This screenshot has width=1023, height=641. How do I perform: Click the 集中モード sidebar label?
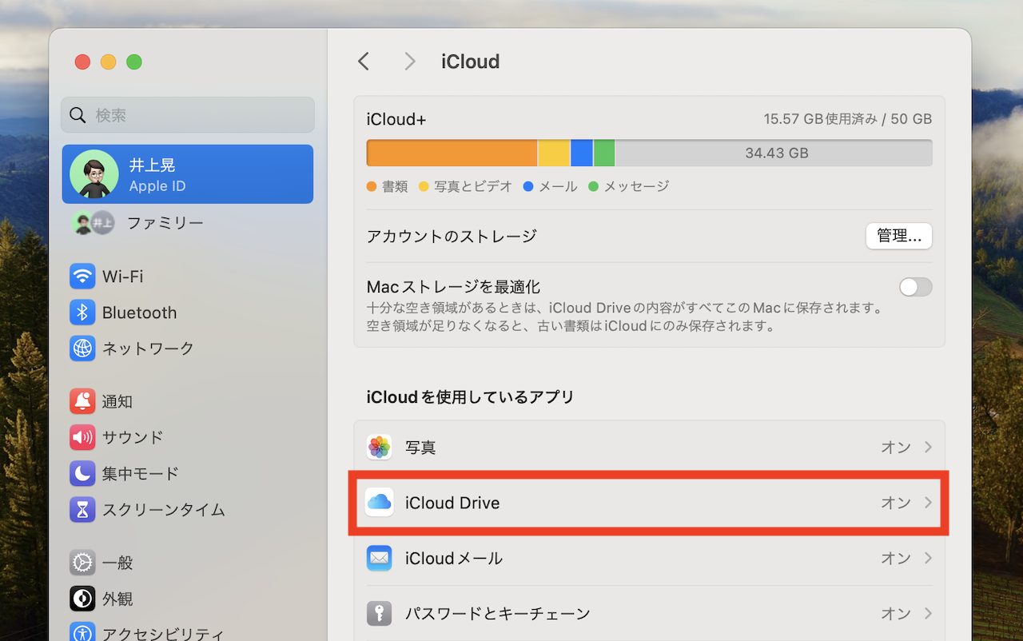tap(141, 474)
